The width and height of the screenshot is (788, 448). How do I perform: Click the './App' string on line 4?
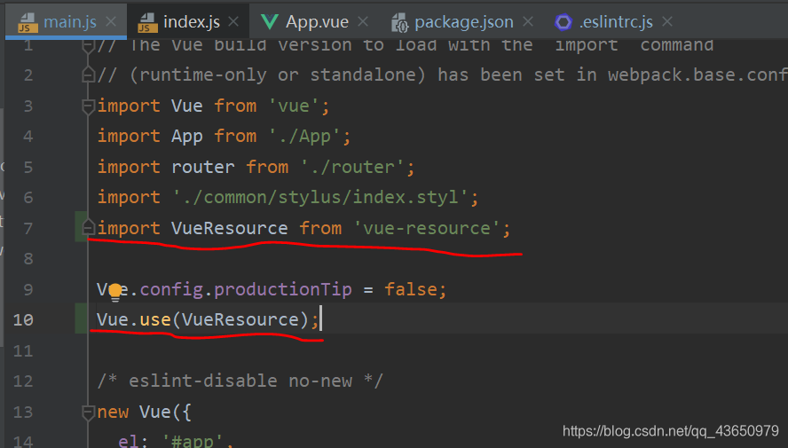tap(305, 137)
